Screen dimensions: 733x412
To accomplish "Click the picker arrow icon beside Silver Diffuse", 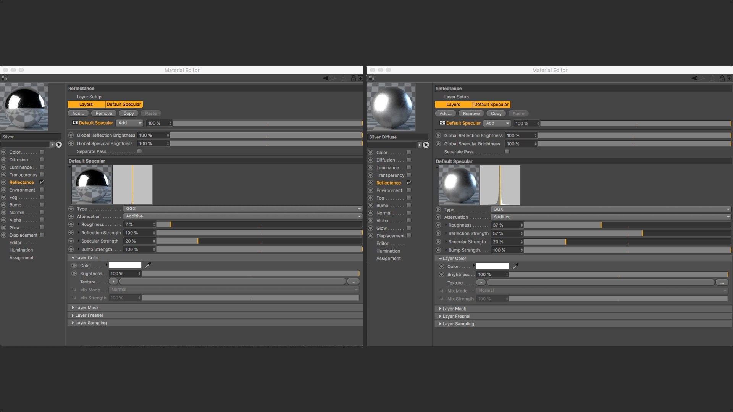I will pyautogui.click(x=426, y=145).
